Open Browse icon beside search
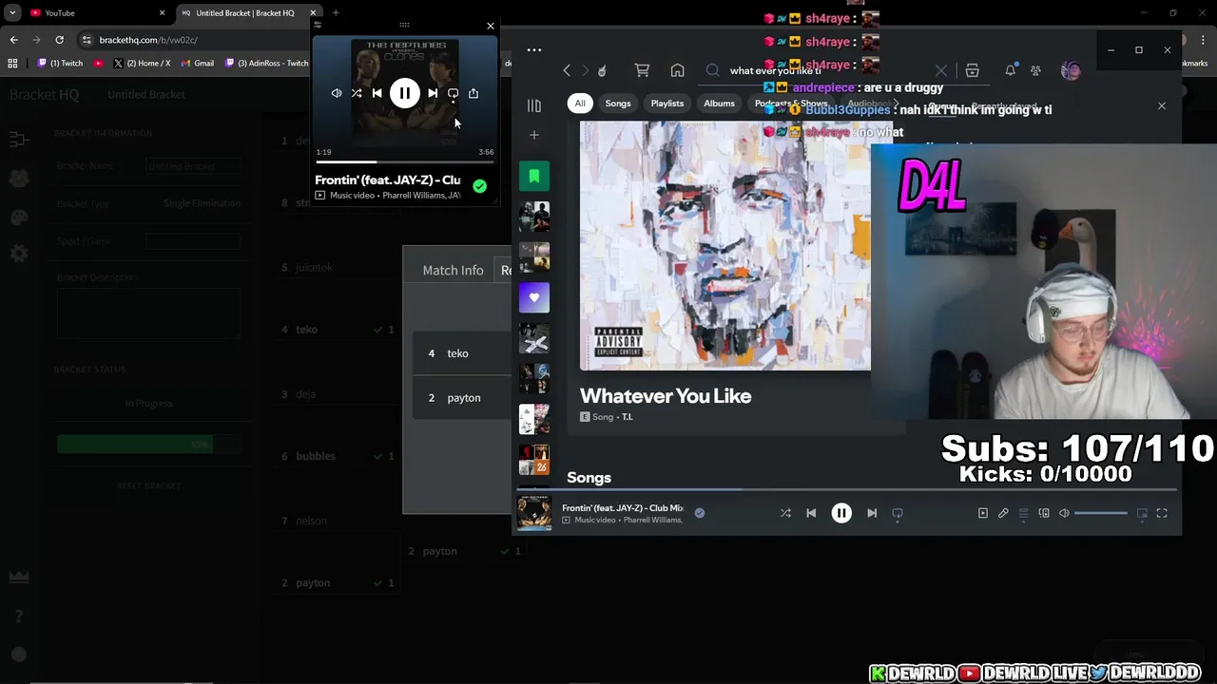Image resolution: width=1217 pixels, height=684 pixels. click(972, 70)
